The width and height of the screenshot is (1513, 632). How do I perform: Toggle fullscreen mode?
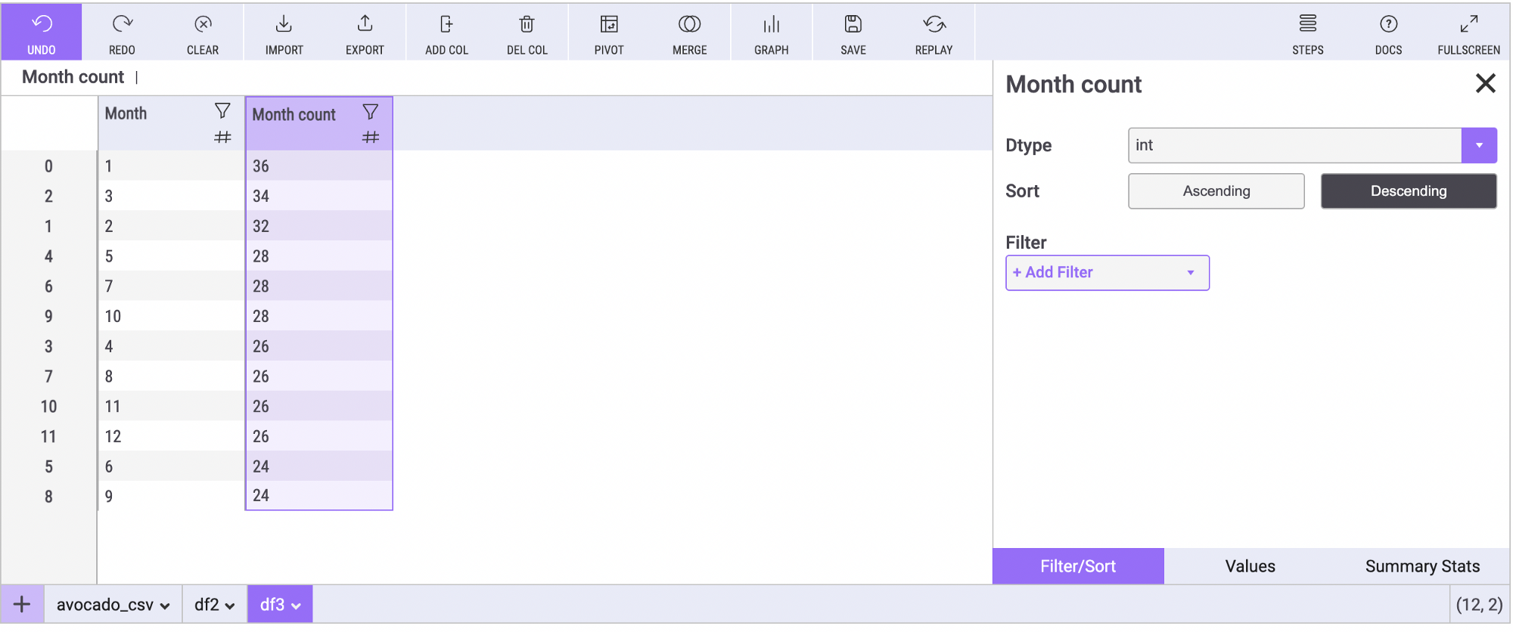point(1468,25)
